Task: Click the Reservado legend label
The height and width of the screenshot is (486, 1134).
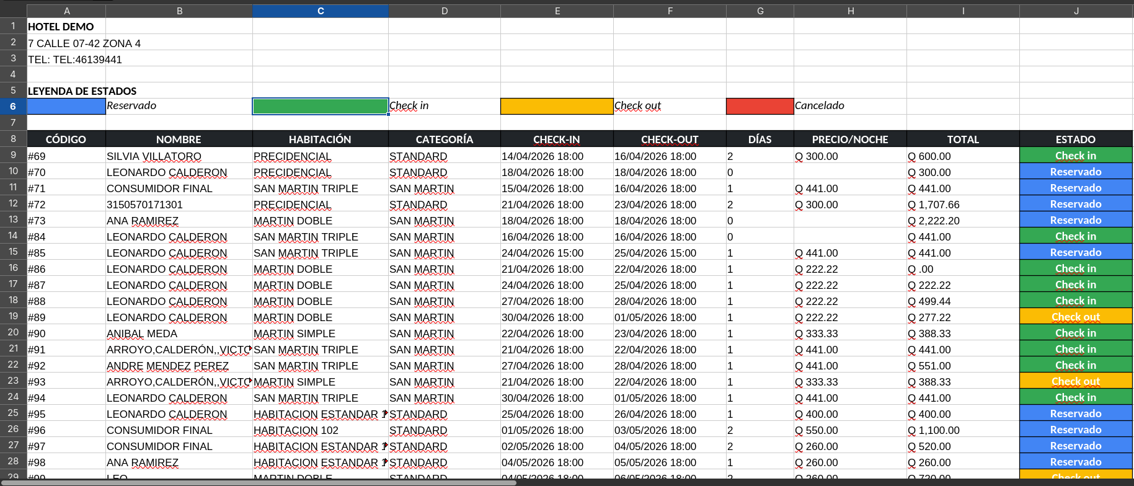Action: 131,105
